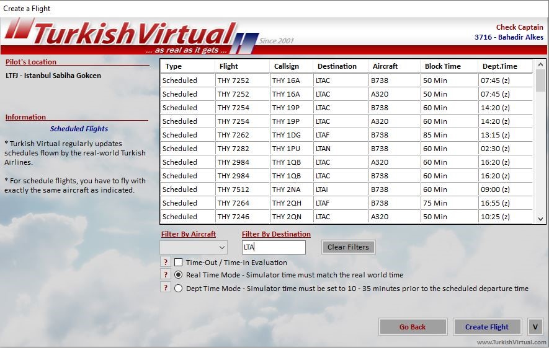
Task: Click the www.TurkishVirtual.com link
Action: (511, 342)
